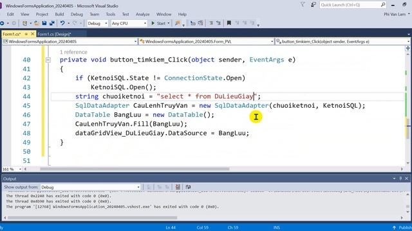Screen dimensions: 412x231
Task: Open the Tools menu
Action: coord(110,14)
